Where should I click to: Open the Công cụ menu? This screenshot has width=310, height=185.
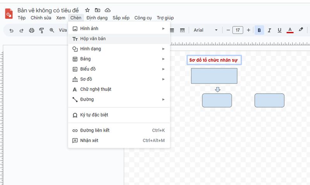(x=143, y=18)
